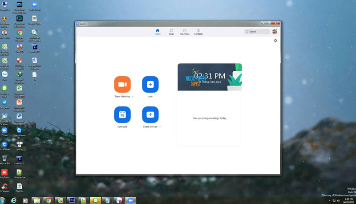Switch to the Meetings tab

coord(185,32)
